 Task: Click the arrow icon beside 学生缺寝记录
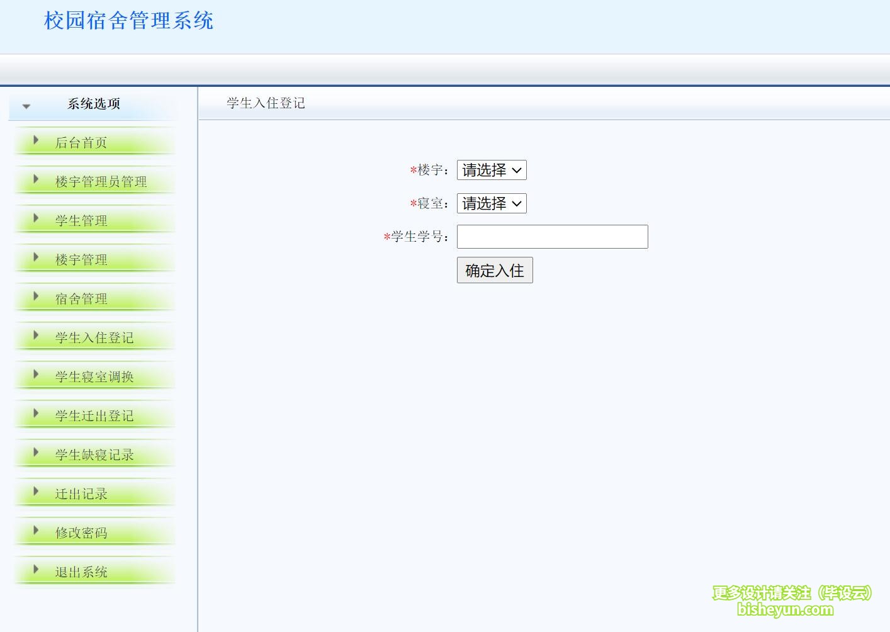click(36, 454)
